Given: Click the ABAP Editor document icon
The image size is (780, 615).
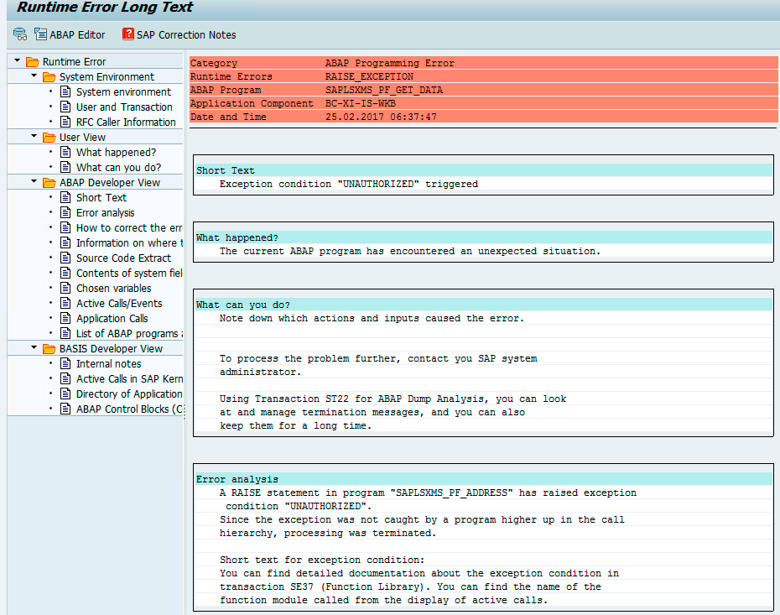Looking at the screenshot, I should pyautogui.click(x=40, y=34).
